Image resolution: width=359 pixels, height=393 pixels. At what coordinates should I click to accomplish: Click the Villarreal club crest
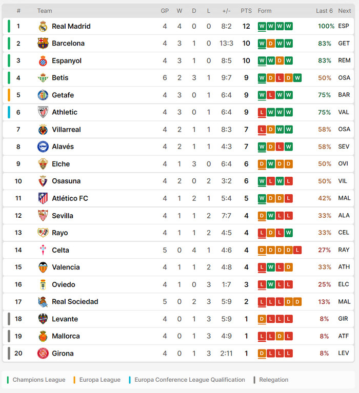[x=43, y=130]
